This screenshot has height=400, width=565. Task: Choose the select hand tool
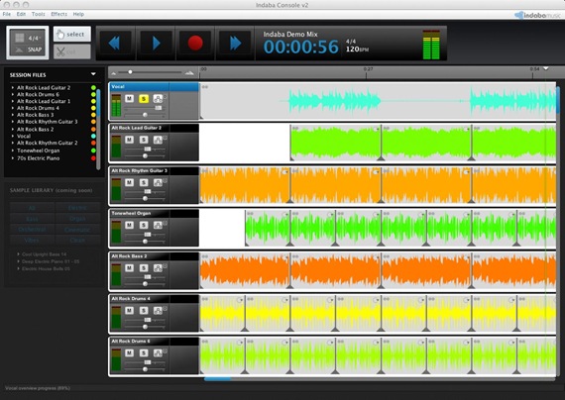coord(72,35)
